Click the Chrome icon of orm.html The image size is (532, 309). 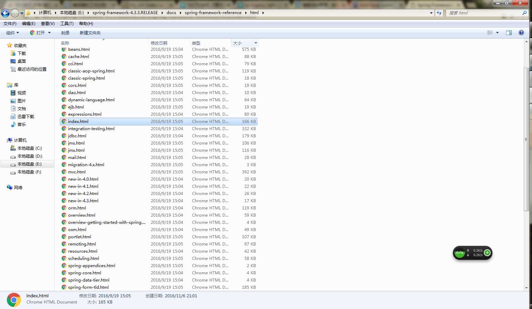click(x=64, y=208)
